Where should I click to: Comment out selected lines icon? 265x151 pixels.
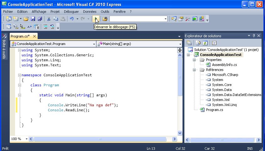pos(45,27)
